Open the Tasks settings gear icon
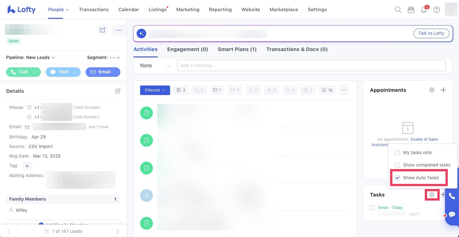 (x=432, y=195)
